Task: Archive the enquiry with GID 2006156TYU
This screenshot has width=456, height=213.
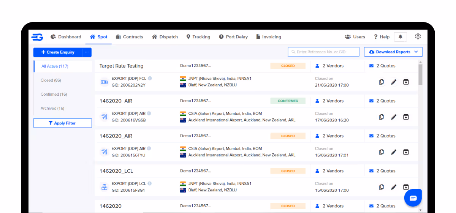Action: pyautogui.click(x=406, y=152)
